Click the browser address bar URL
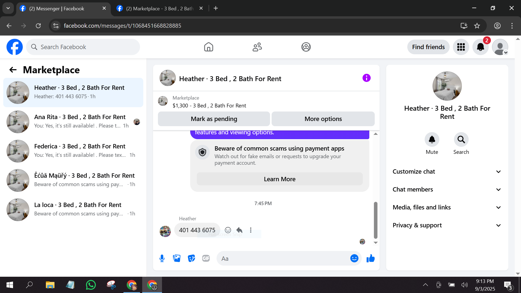Image resolution: width=521 pixels, height=293 pixels. click(122, 26)
